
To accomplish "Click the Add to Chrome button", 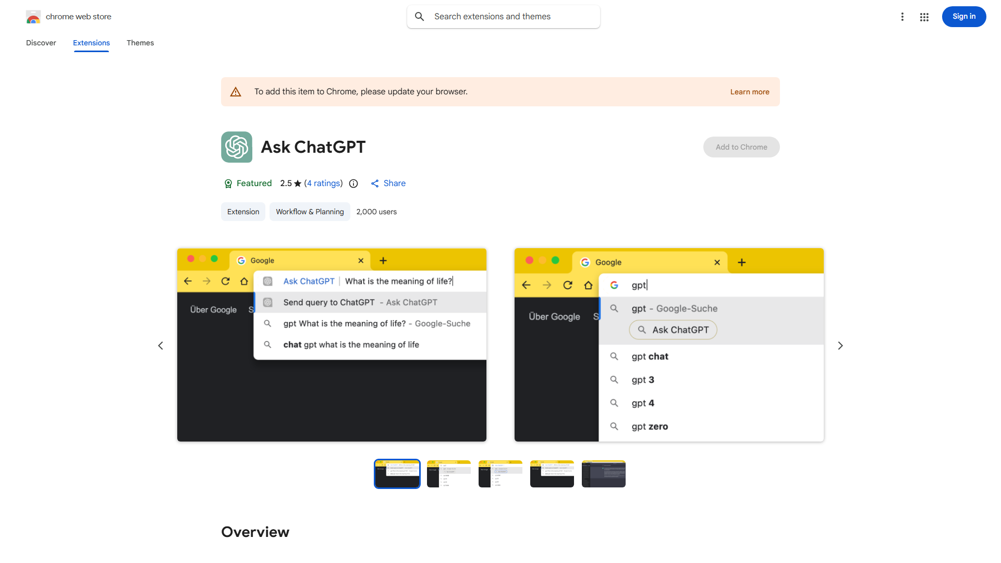I will click(741, 147).
